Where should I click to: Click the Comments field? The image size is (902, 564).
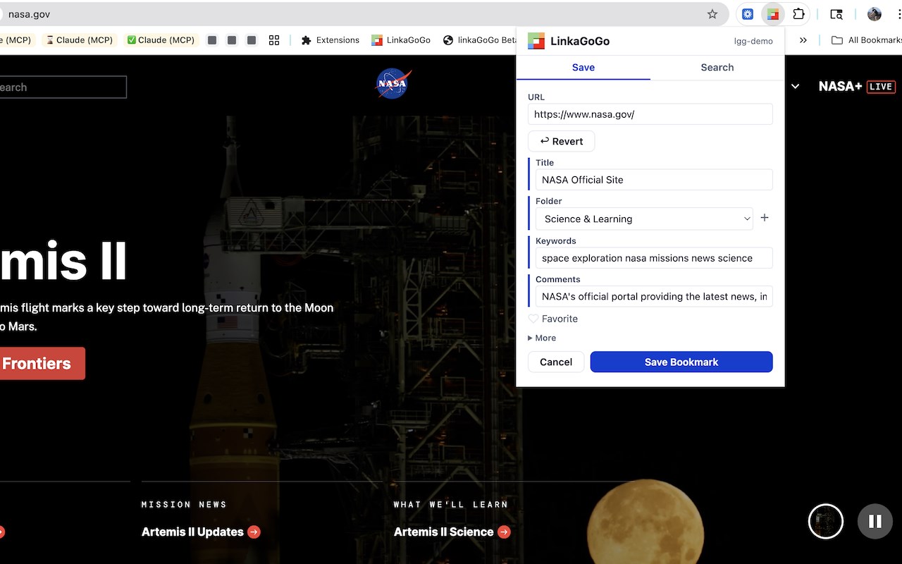(x=653, y=297)
